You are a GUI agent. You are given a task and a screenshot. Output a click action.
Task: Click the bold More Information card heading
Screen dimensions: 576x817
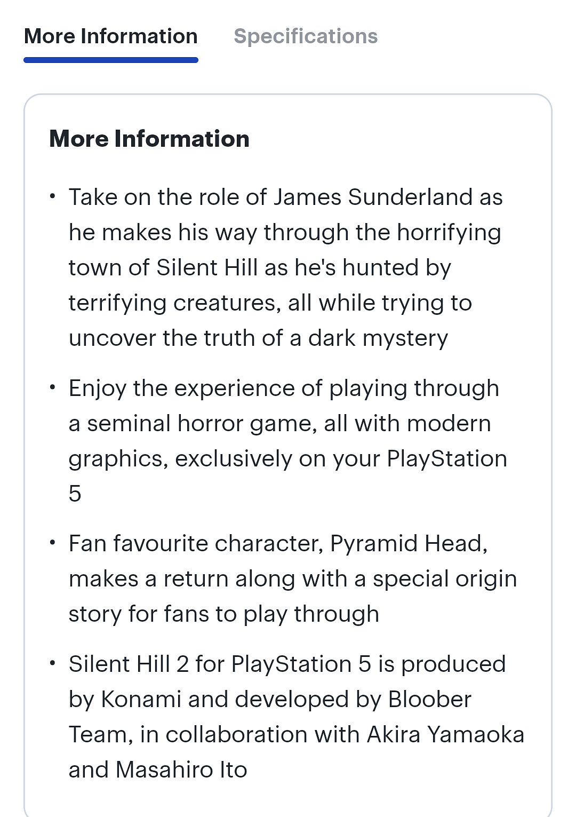pos(149,139)
